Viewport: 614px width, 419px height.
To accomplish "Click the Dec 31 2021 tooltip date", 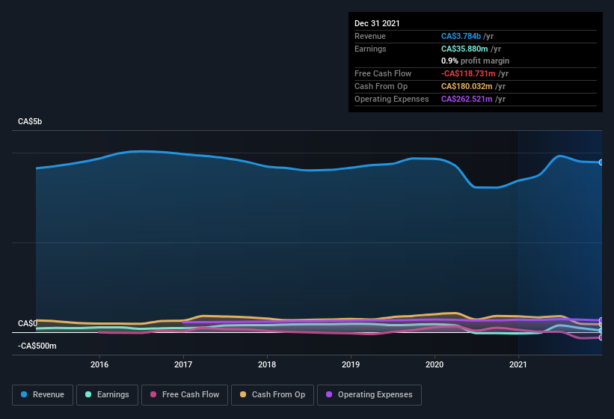I will 377,23.
